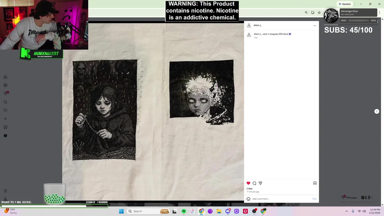Open Task View from the taskbar
384x216 pixels.
pos(174,211)
